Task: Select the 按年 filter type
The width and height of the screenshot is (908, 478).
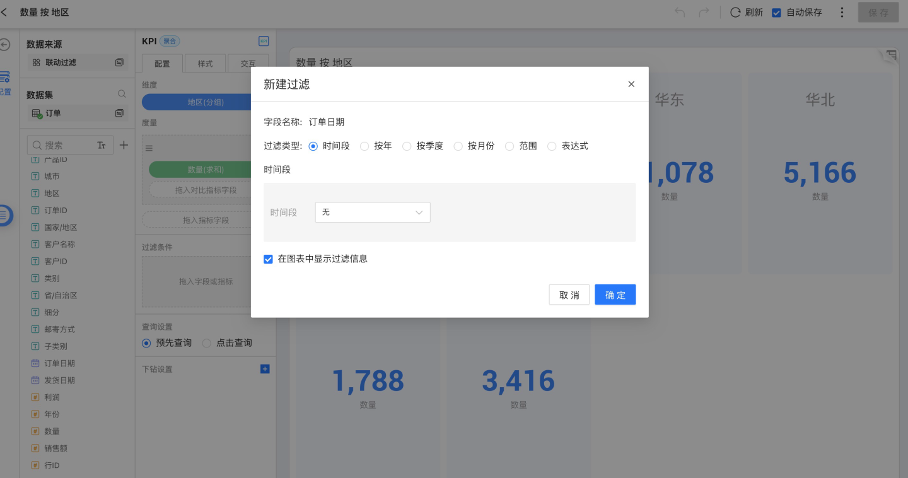Action: pyautogui.click(x=364, y=146)
